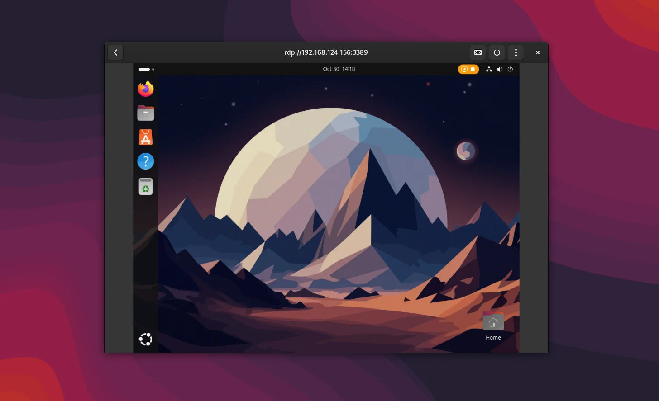Open the Trash from the dock
Viewport: 659px width, 401px height.
[145, 186]
